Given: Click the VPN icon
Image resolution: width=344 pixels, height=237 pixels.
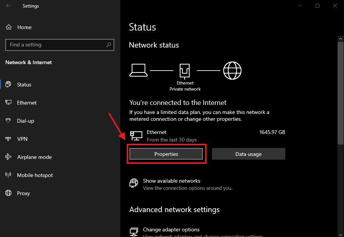Looking at the screenshot, I should coord(8,139).
